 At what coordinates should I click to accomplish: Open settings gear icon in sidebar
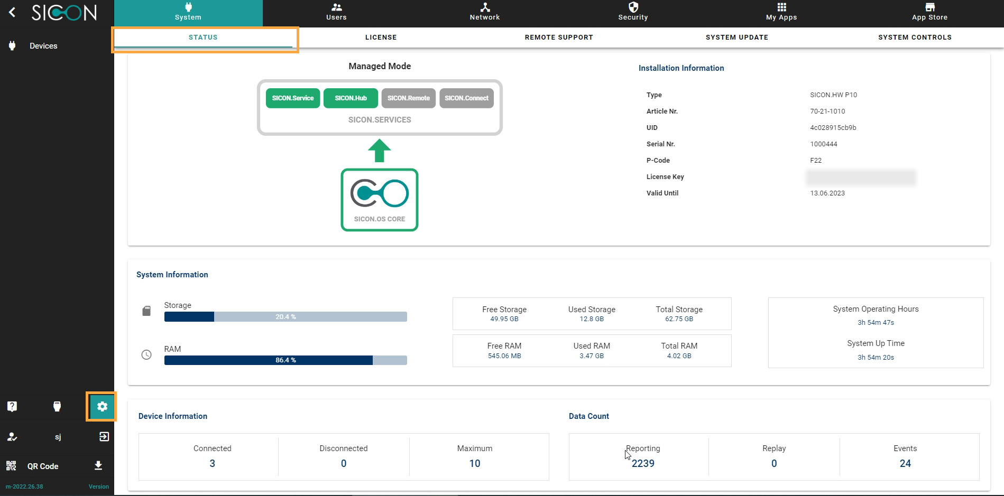point(102,406)
